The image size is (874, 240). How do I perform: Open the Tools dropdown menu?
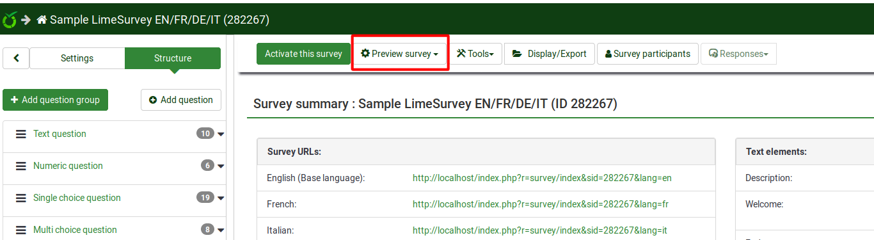point(475,54)
